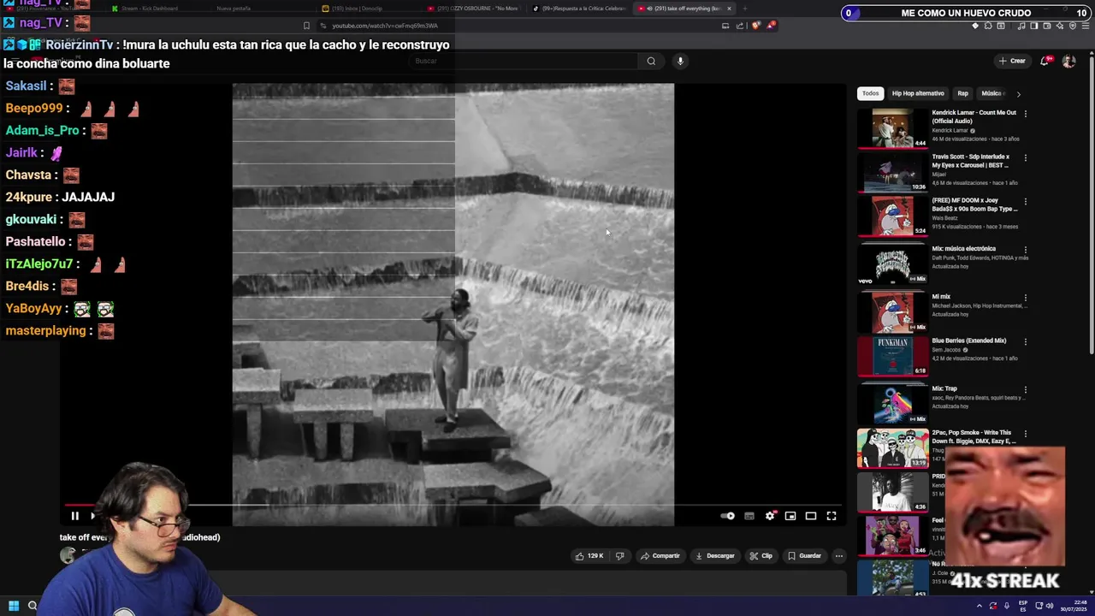
Task: Open options menu for Travis Scott video
Action: (x=1025, y=157)
